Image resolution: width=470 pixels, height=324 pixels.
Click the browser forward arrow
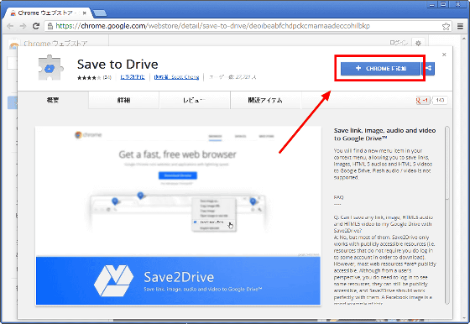pyautogui.click(x=23, y=26)
